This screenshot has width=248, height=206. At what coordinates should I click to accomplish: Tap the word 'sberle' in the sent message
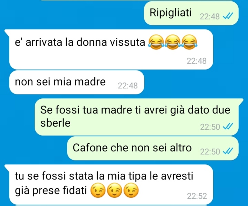pos(55,123)
